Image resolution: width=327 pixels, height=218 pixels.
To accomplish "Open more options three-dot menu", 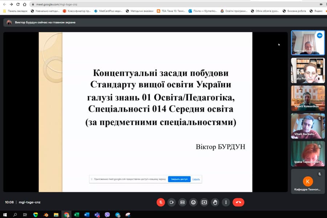I will [226, 202].
